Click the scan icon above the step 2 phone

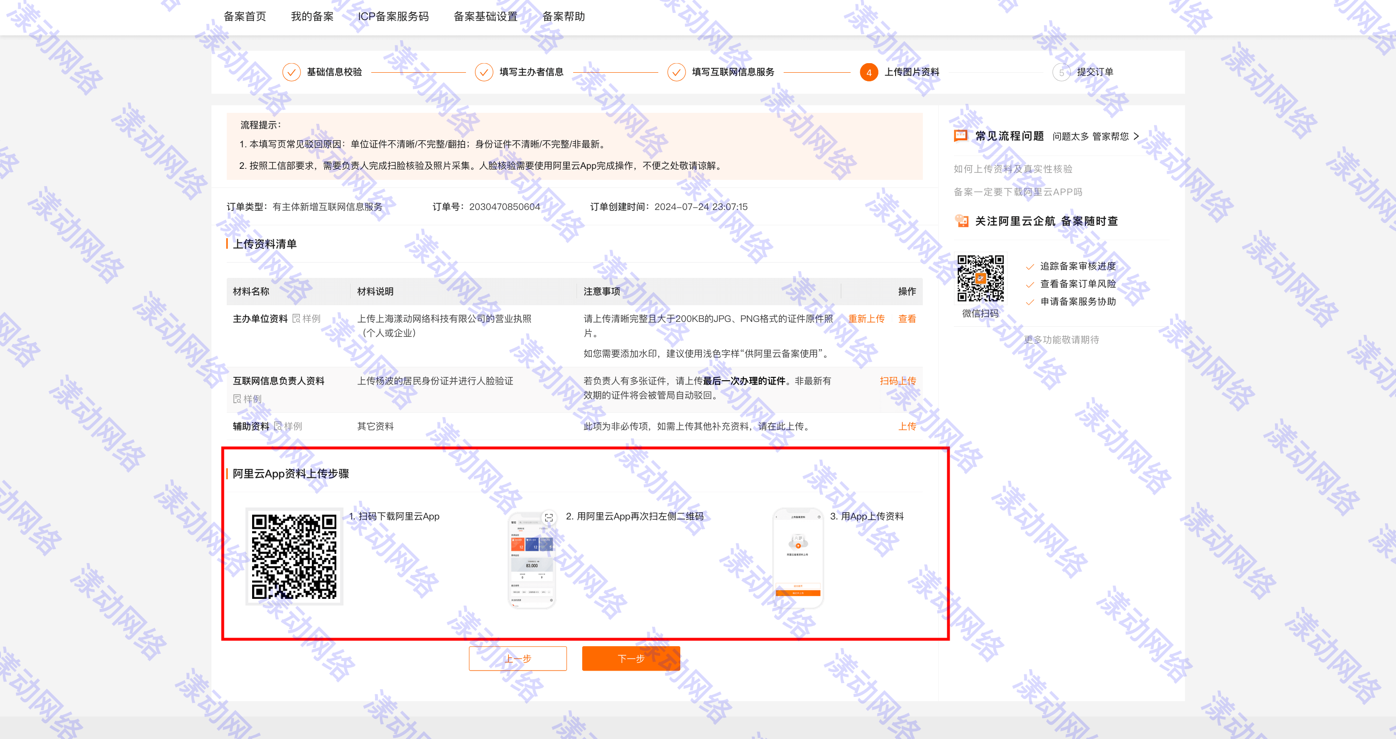[x=548, y=518]
